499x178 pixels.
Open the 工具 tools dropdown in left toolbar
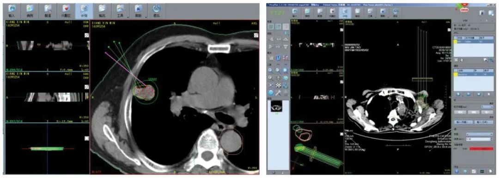[121, 11]
